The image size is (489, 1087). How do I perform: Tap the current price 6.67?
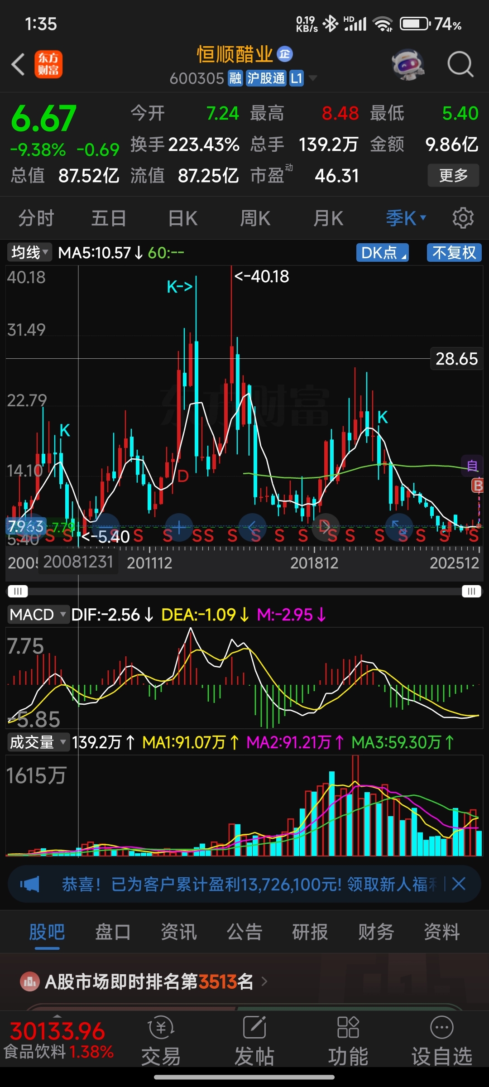tap(43, 119)
